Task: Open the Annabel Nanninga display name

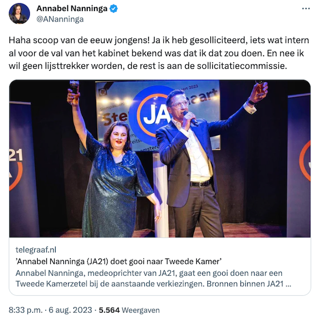Action: (x=72, y=8)
